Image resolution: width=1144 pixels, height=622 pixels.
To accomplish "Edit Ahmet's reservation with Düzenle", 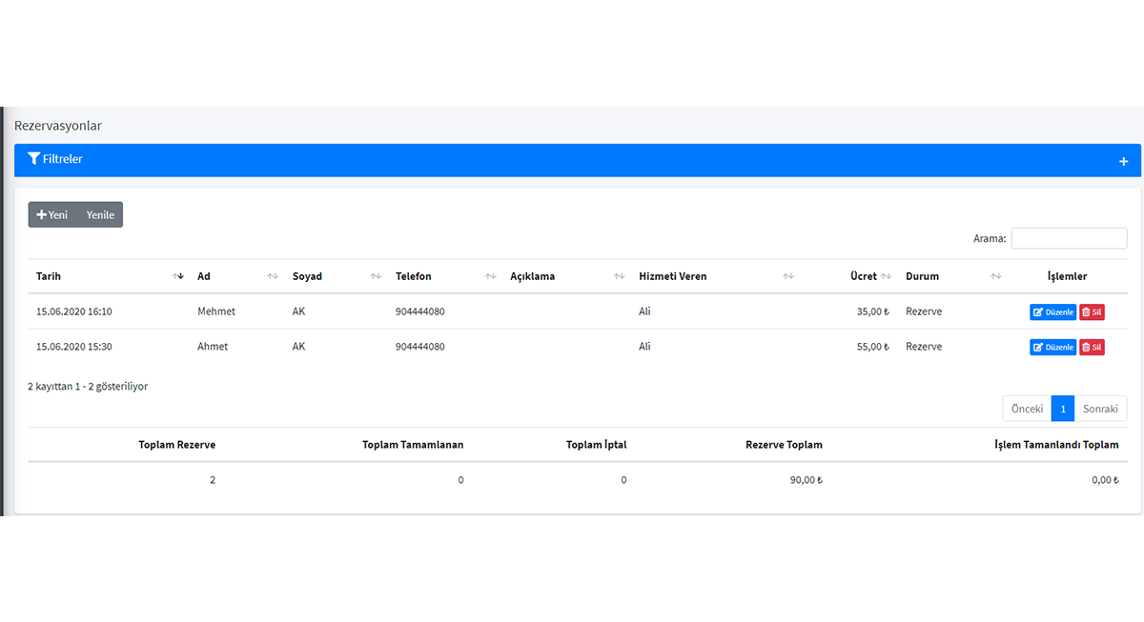I will (1052, 348).
